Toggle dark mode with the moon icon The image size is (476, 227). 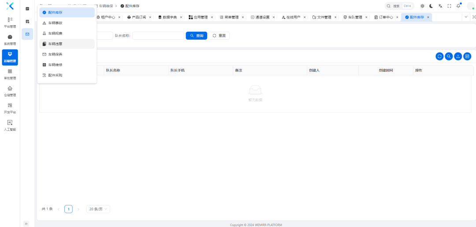click(x=431, y=6)
